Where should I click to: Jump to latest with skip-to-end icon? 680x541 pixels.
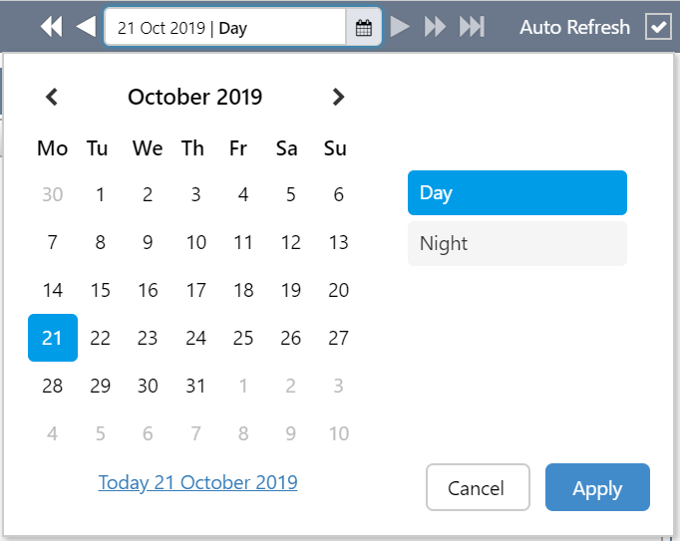472,27
